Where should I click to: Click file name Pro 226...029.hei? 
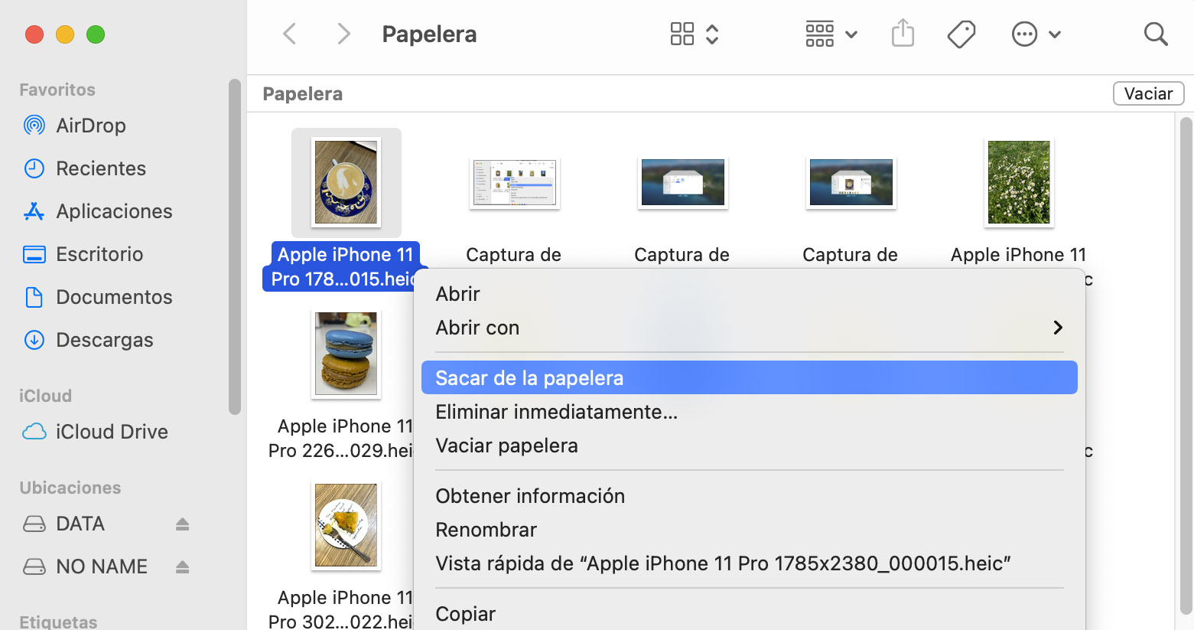(340, 450)
